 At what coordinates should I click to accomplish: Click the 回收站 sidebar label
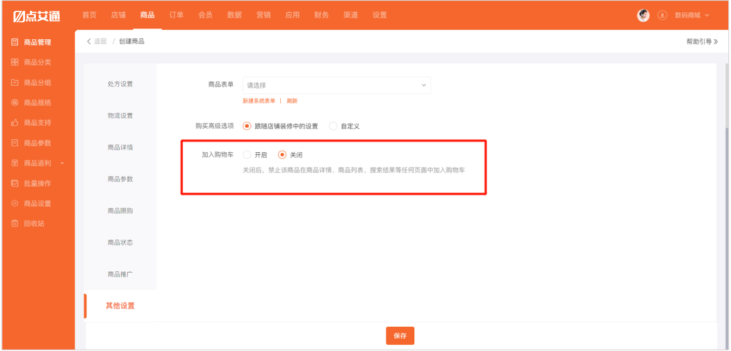(x=35, y=223)
